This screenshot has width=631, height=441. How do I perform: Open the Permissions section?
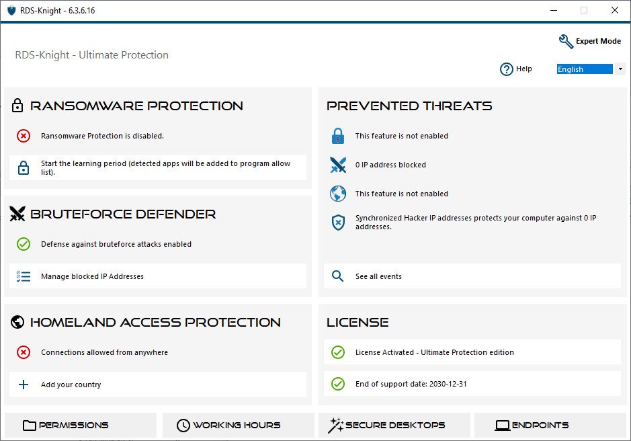coord(81,426)
